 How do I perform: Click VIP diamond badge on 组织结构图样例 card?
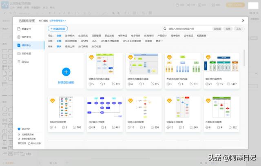(208, 57)
